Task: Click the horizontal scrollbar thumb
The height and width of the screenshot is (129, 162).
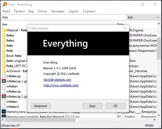Action: click(x=40, y=120)
